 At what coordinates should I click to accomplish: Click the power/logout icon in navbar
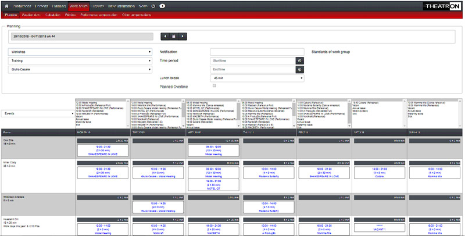[153, 6]
